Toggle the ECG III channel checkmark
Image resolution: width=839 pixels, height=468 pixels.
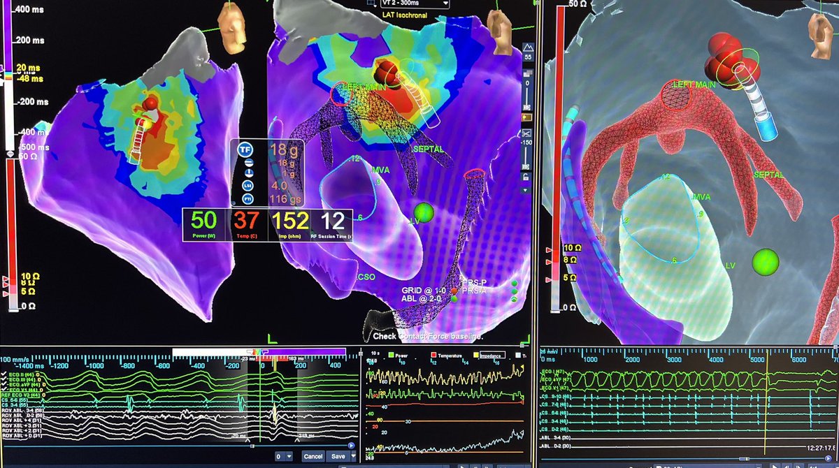pos(5,379)
